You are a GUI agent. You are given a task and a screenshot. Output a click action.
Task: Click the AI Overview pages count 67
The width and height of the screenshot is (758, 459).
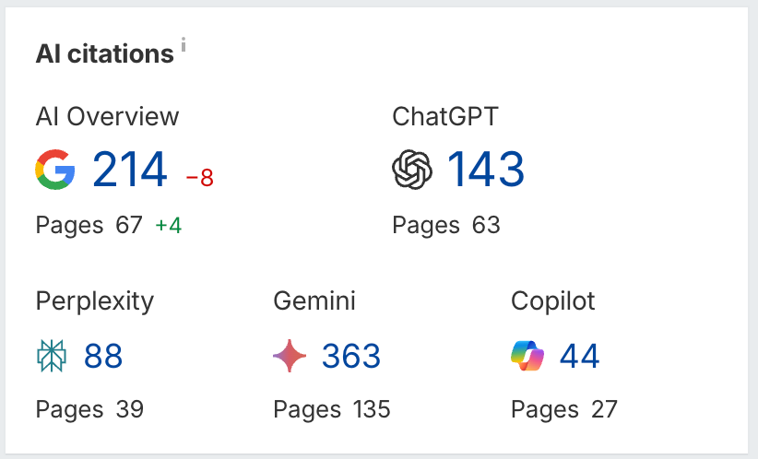tap(128, 225)
